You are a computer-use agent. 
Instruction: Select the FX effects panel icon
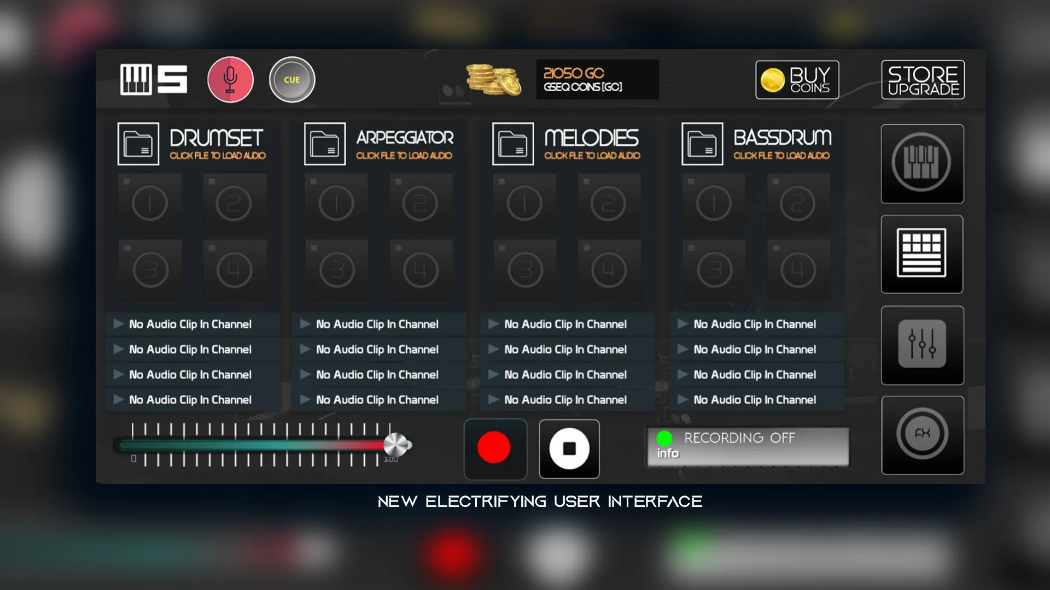tap(921, 434)
